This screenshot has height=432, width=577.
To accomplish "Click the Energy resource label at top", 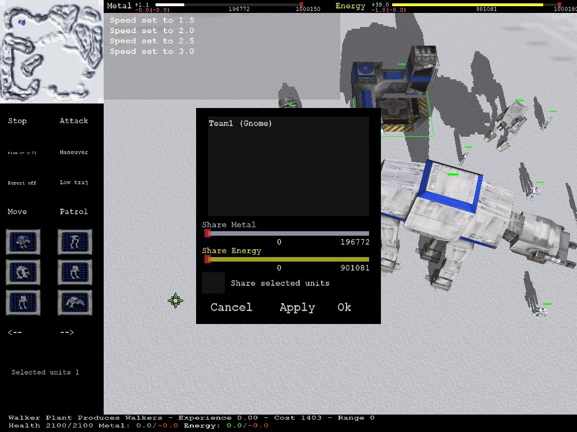I will click(x=350, y=6).
